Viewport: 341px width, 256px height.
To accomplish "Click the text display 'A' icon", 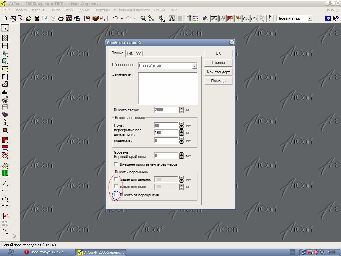I will click(x=171, y=19).
